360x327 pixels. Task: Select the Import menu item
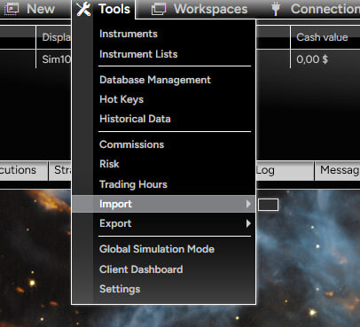click(x=163, y=204)
